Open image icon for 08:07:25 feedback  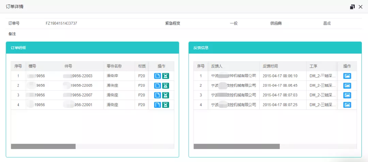click(x=347, y=105)
